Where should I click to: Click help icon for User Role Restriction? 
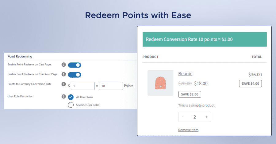(64, 97)
